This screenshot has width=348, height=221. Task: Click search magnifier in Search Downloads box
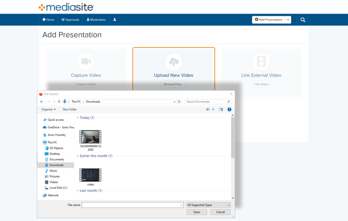229,102
